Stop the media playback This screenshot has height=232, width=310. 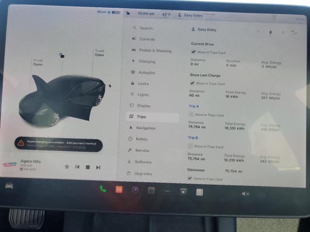[88, 167]
